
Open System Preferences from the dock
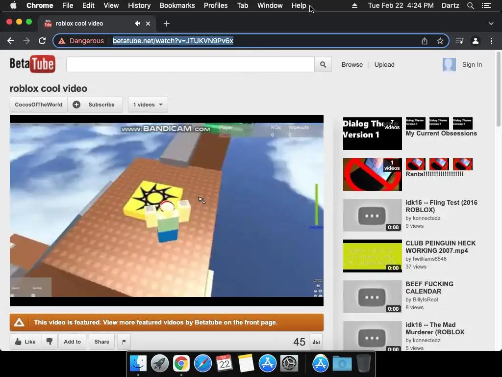point(289,364)
